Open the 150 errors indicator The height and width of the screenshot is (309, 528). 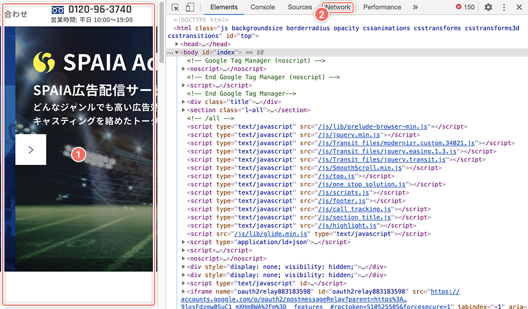point(465,7)
